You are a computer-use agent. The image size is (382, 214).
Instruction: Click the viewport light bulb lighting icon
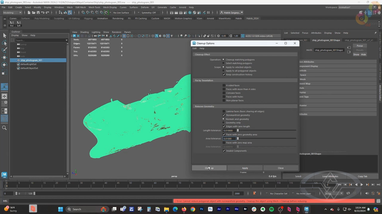pos(172,36)
